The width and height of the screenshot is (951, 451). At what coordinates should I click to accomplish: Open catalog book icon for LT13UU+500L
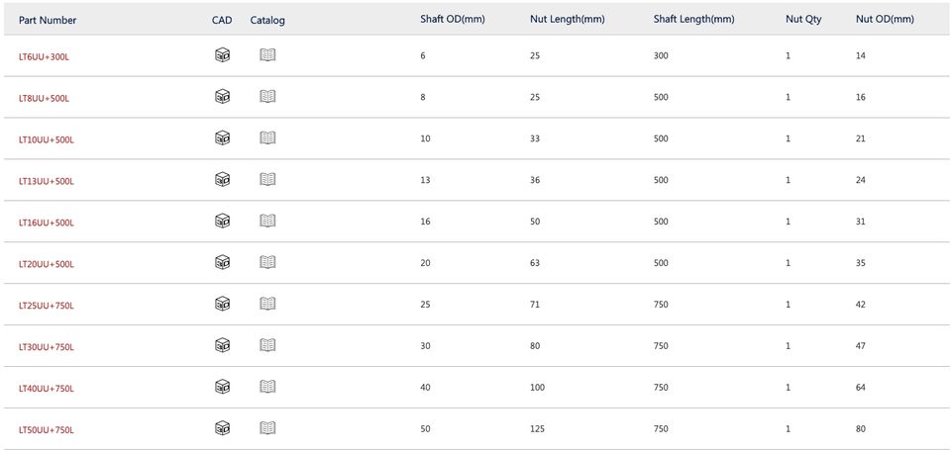[267, 179]
